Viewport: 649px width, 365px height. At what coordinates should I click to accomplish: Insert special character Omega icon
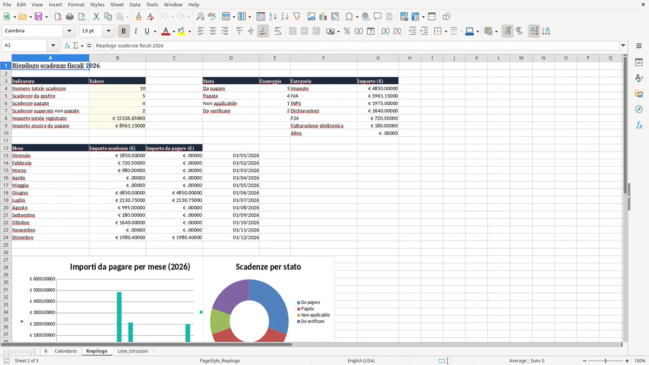point(349,17)
